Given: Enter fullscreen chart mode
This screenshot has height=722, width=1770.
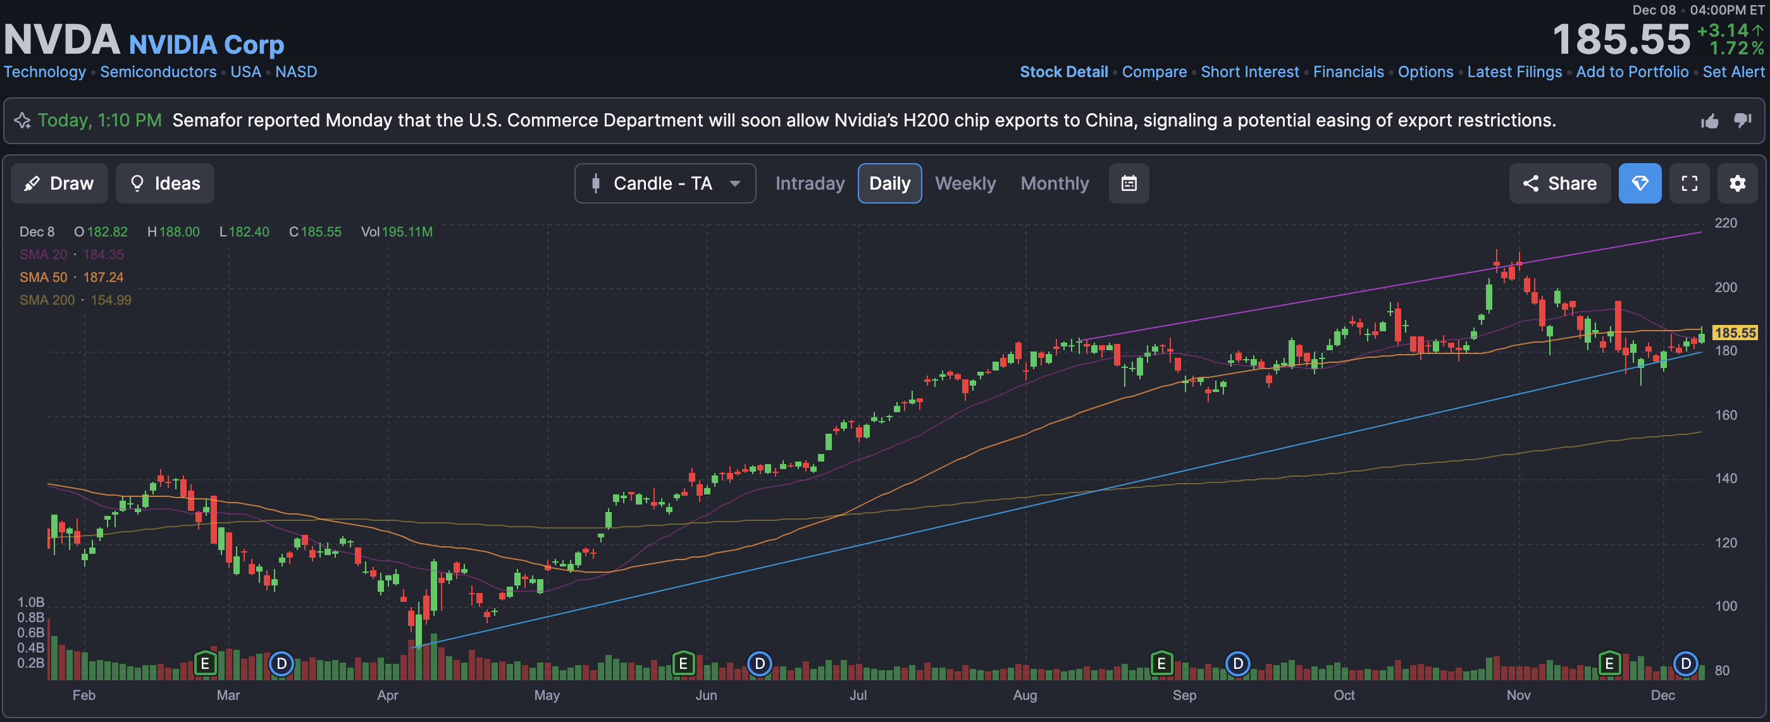Looking at the screenshot, I should [x=1689, y=183].
